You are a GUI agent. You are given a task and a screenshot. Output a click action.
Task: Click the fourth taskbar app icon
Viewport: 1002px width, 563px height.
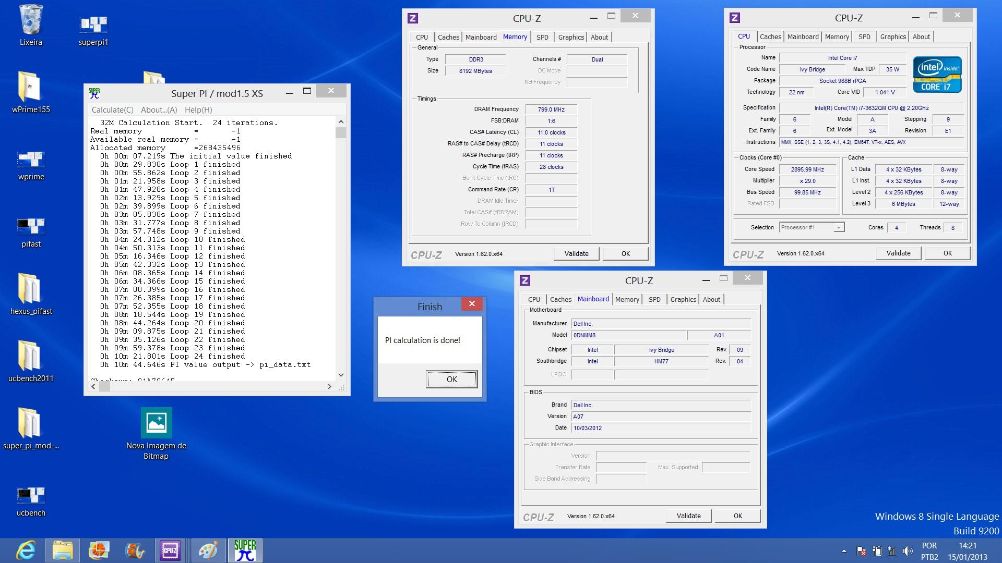pyautogui.click(x=135, y=550)
